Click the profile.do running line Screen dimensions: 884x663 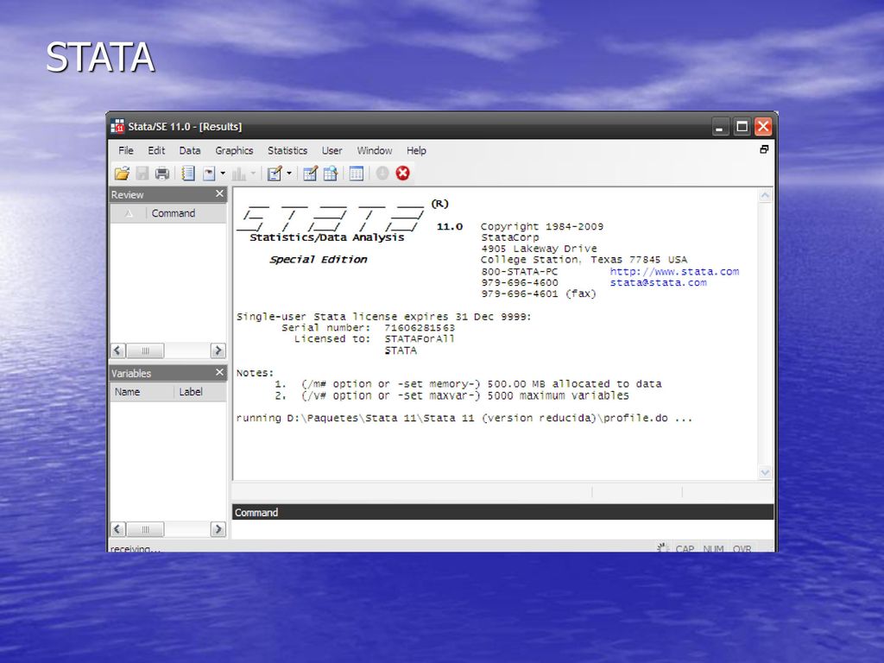click(464, 418)
